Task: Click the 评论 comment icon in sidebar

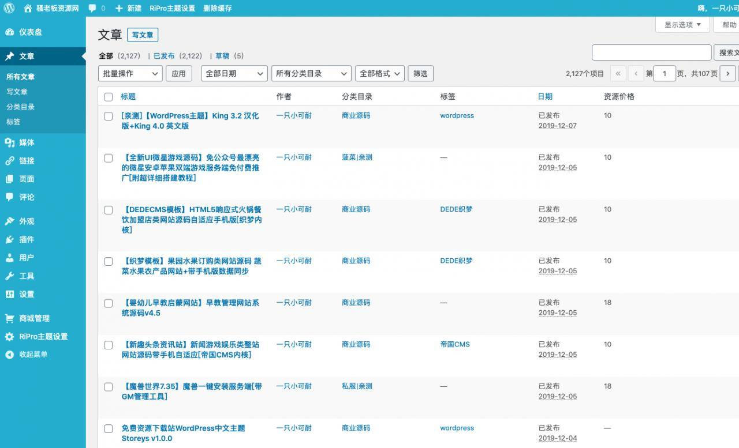Action: pyautogui.click(x=10, y=197)
